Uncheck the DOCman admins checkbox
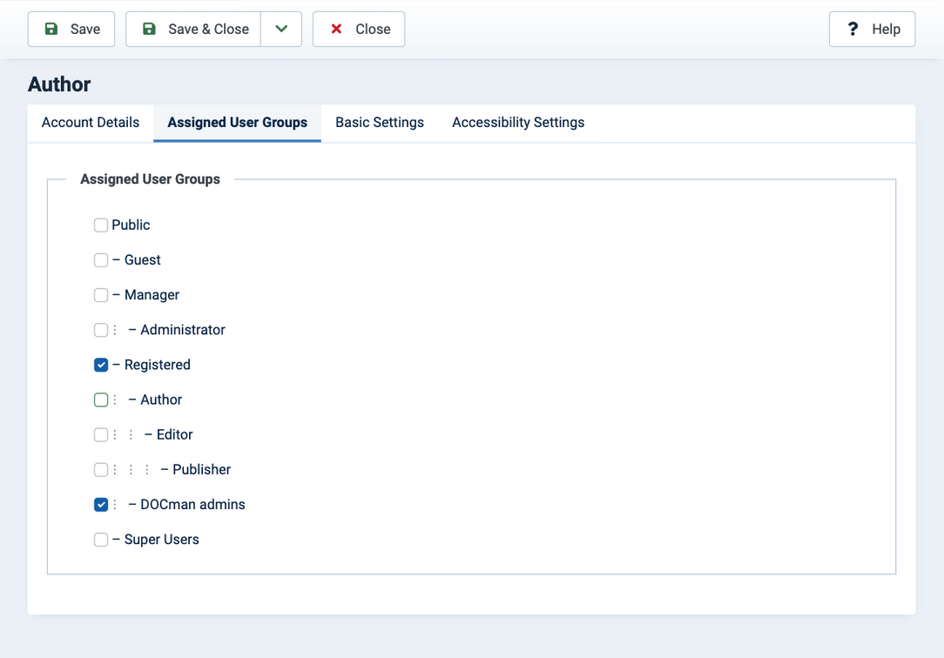 tap(101, 504)
